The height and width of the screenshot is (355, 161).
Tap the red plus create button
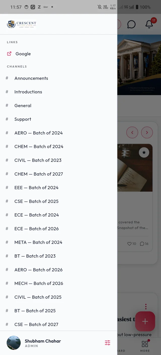(145, 321)
